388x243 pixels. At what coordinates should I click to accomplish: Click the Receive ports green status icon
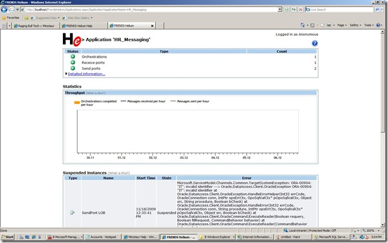coord(73,62)
